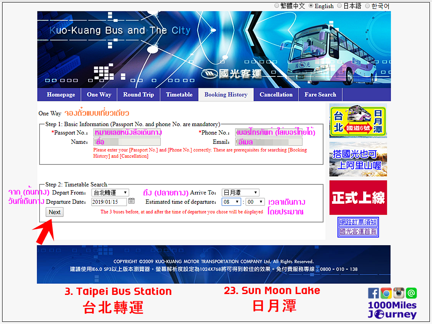
Task: Go to the Homepage tab
Action: 61,94
